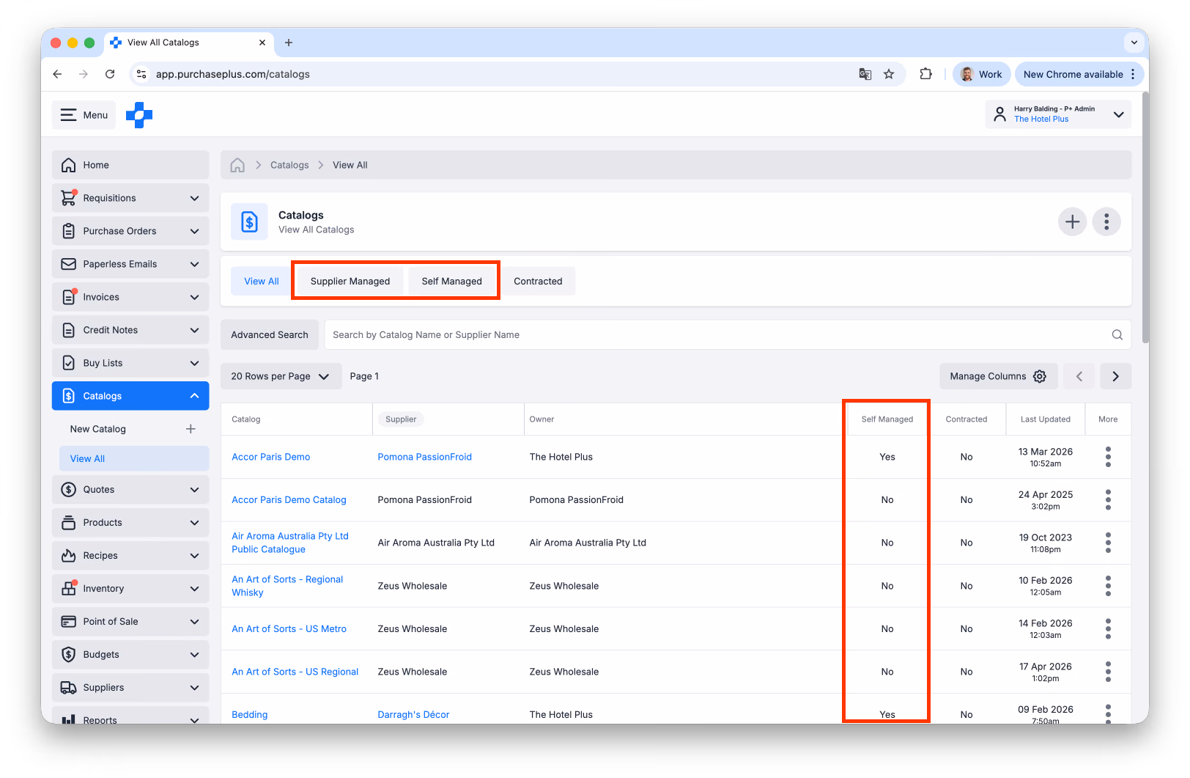Image resolution: width=1190 pixels, height=778 pixels.
Task: Expand the Products sidebar section
Action: coord(130,523)
